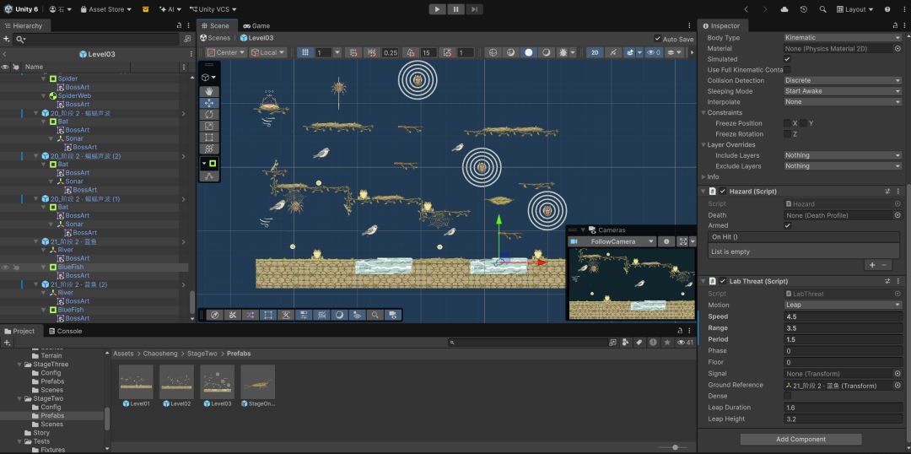Image resolution: width=911 pixels, height=454 pixels.
Task: Click Chaosheng in project breadcrumb path
Action: point(161,354)
